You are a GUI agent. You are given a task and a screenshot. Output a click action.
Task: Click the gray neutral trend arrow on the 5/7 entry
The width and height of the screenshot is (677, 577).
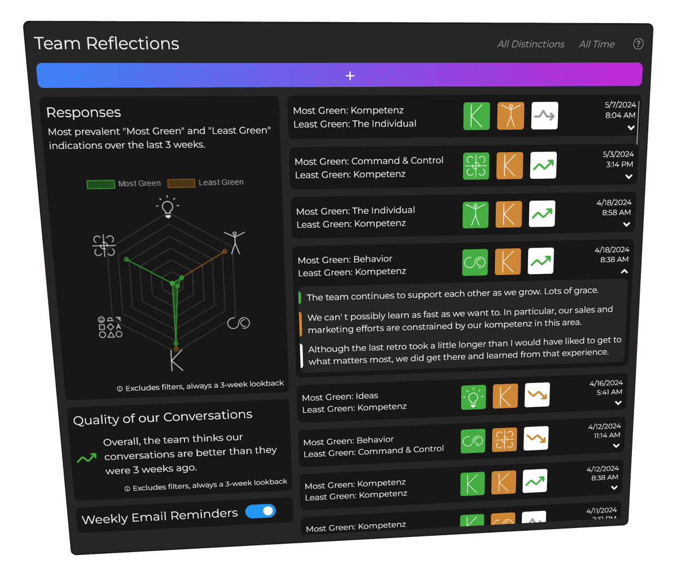click(544, 115)
